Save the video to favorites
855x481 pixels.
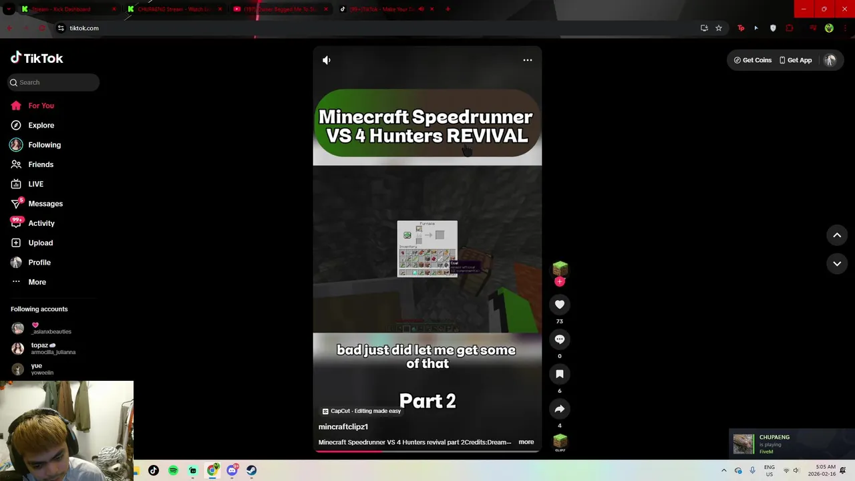[x=560, y=374]
